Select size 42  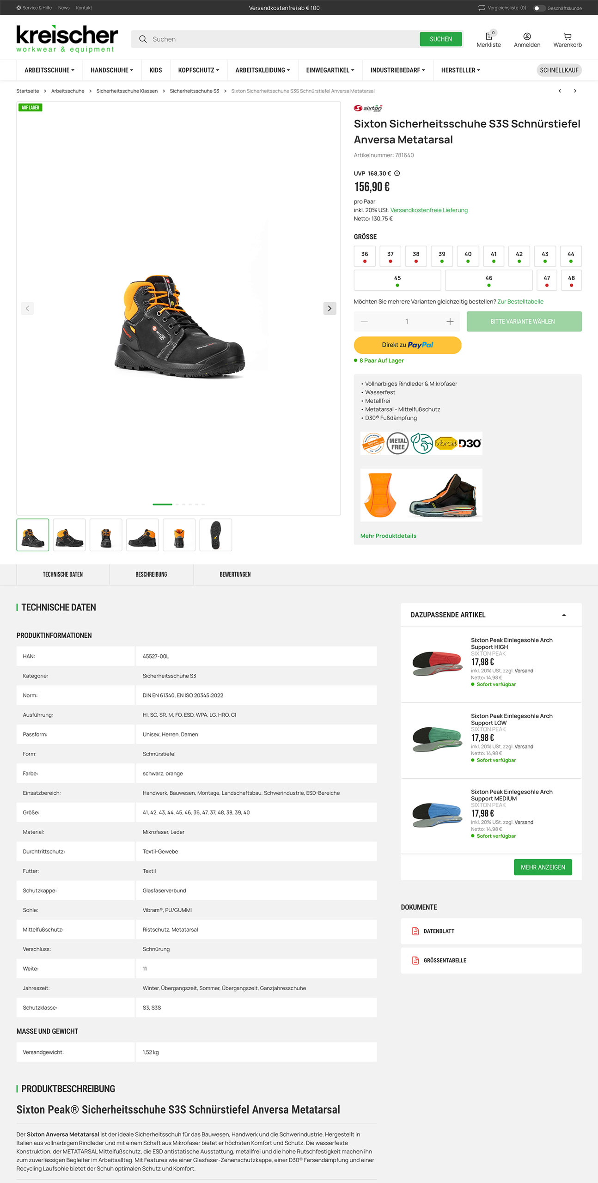pos(519,256)
